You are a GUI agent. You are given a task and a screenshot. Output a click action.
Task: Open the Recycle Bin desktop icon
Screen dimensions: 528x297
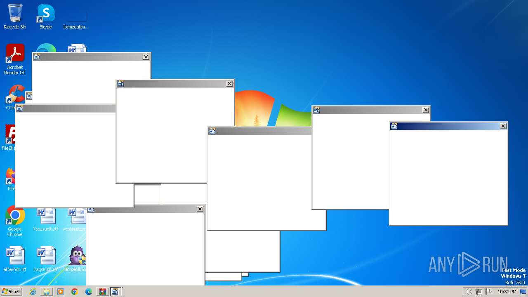coord(15,16)
